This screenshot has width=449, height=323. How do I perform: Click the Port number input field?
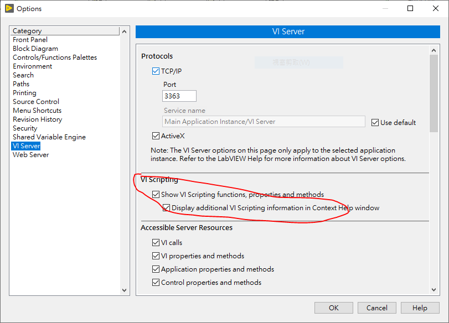click(x=179, y=96)
